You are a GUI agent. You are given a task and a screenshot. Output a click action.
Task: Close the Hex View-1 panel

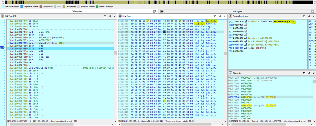225,16
